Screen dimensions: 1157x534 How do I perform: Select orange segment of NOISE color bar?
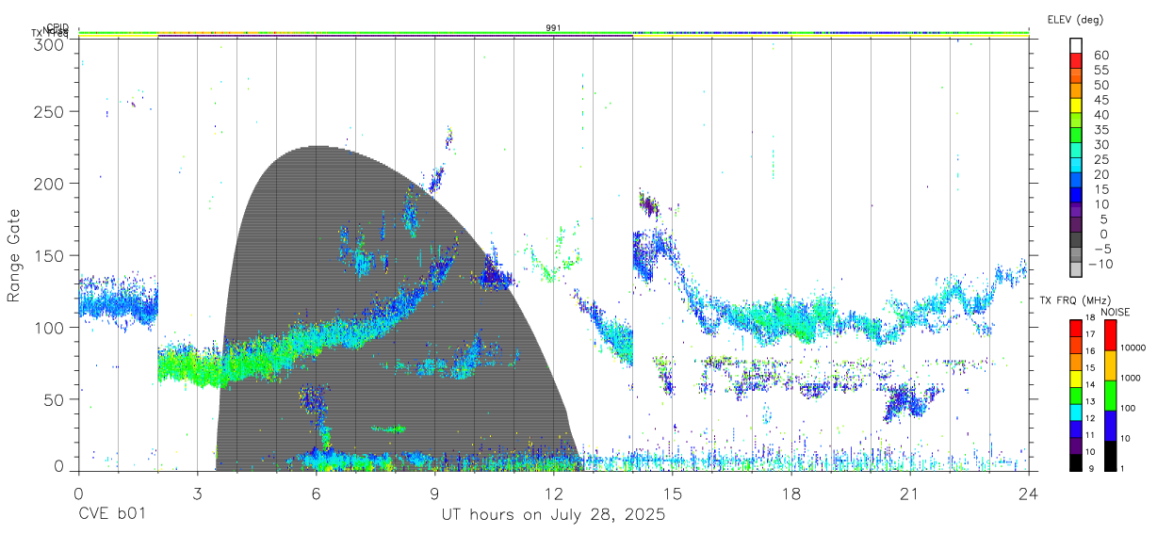1111,365
